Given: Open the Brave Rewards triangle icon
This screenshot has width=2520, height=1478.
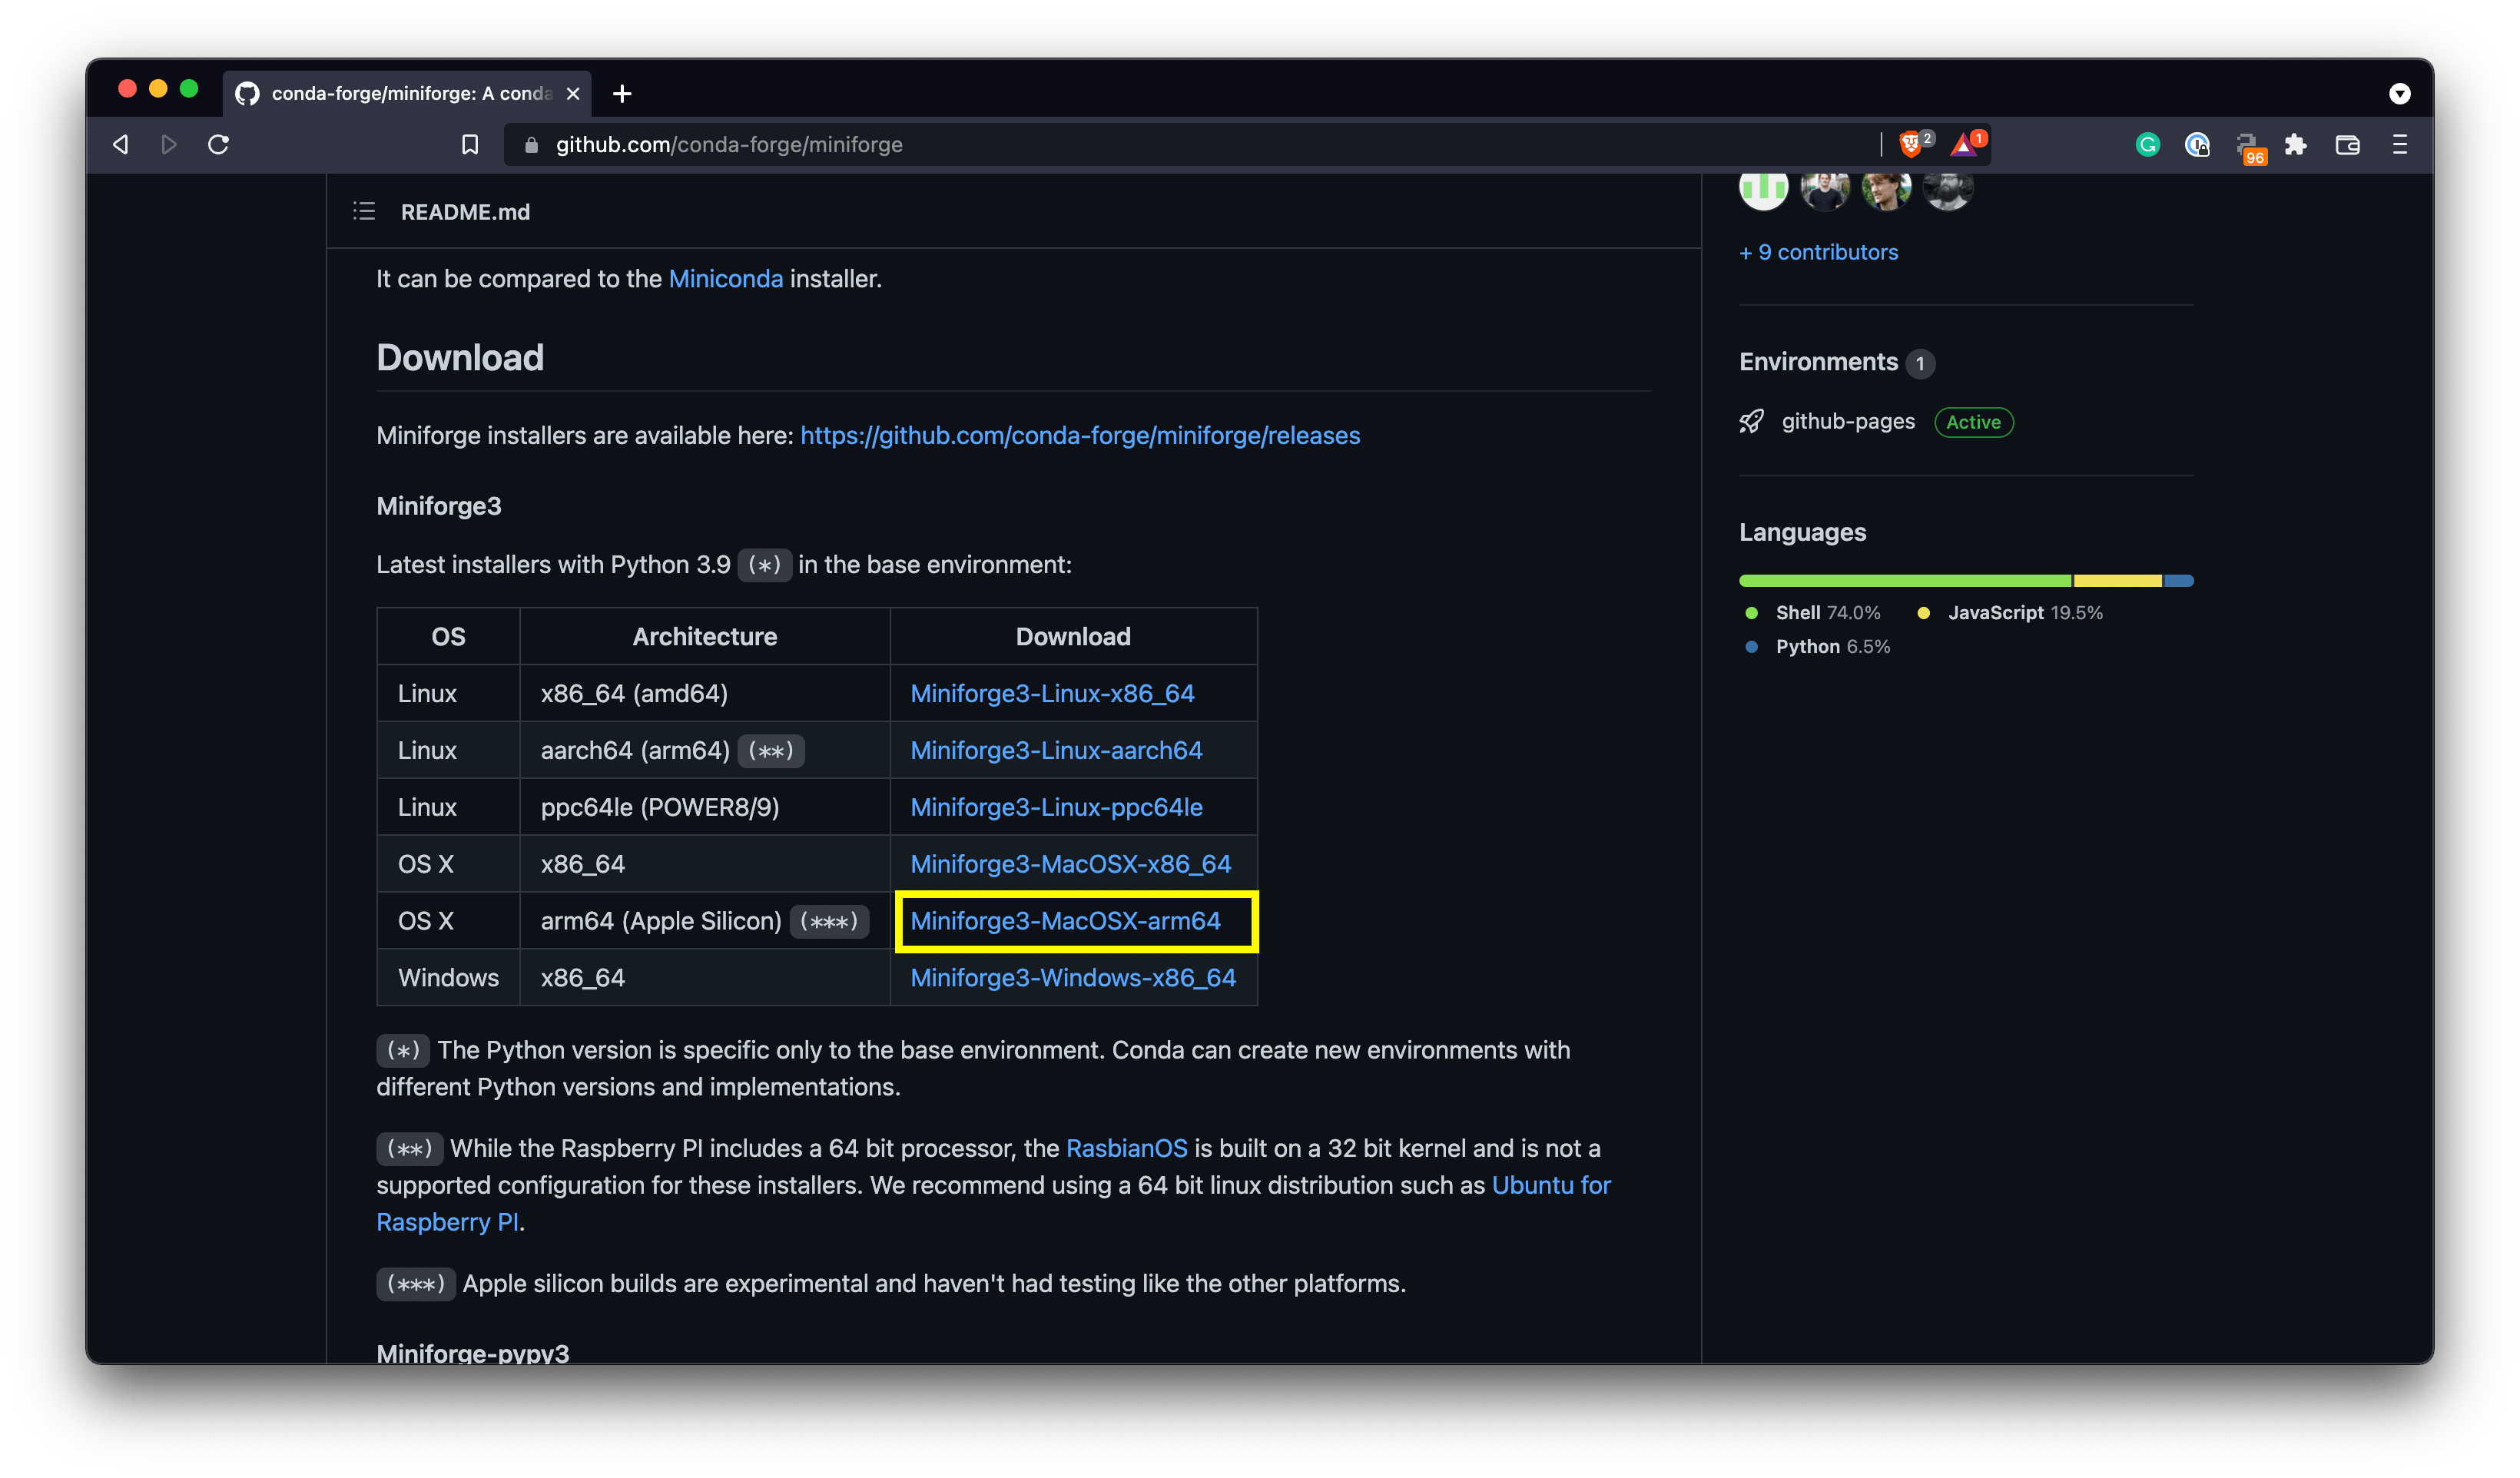Looking at the screenshot, I should 1964,145.
